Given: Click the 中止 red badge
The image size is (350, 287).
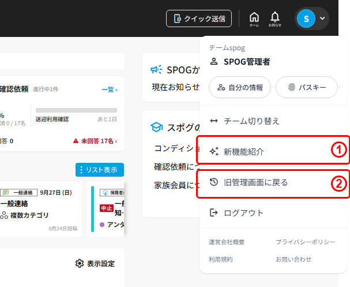Looking at the screenshot, I should [107, 208].
